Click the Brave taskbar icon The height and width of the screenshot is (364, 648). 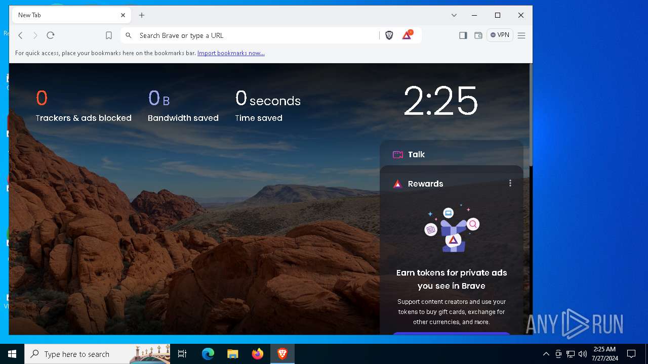pos(282,354)
